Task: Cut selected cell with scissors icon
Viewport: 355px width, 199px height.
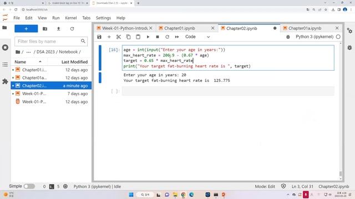Action: [118, 37]
